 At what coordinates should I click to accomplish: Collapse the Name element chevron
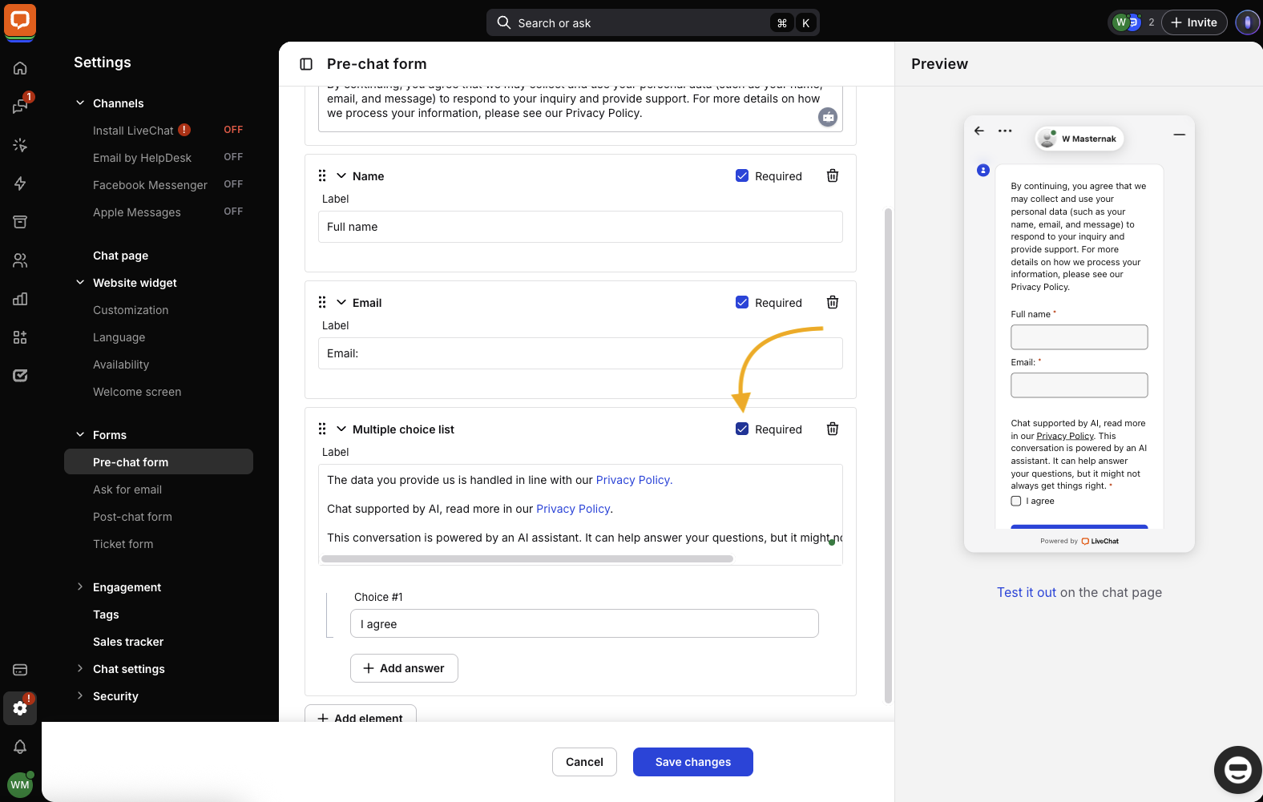341,175
